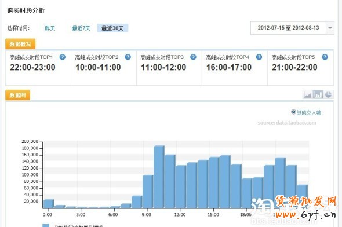Viewport: 342px width, 227px height.
Task: Open help for 高峰成交时段TOP2
Action: tap(128, 57)
